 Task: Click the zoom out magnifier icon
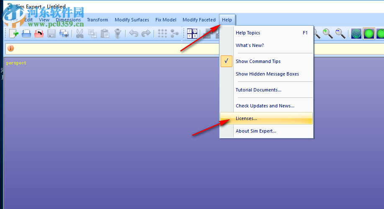click(x=340, y=33)
